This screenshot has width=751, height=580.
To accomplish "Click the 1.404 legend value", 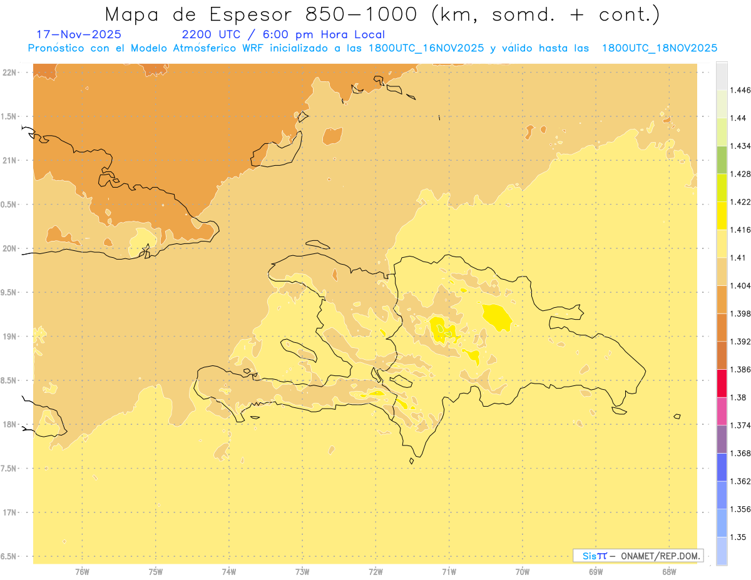I will 740,285.
